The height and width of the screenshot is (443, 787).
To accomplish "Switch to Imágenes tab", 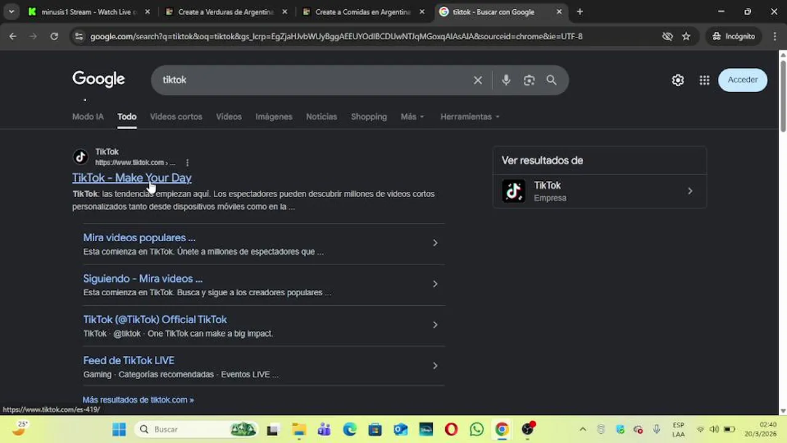I will 274,116.
